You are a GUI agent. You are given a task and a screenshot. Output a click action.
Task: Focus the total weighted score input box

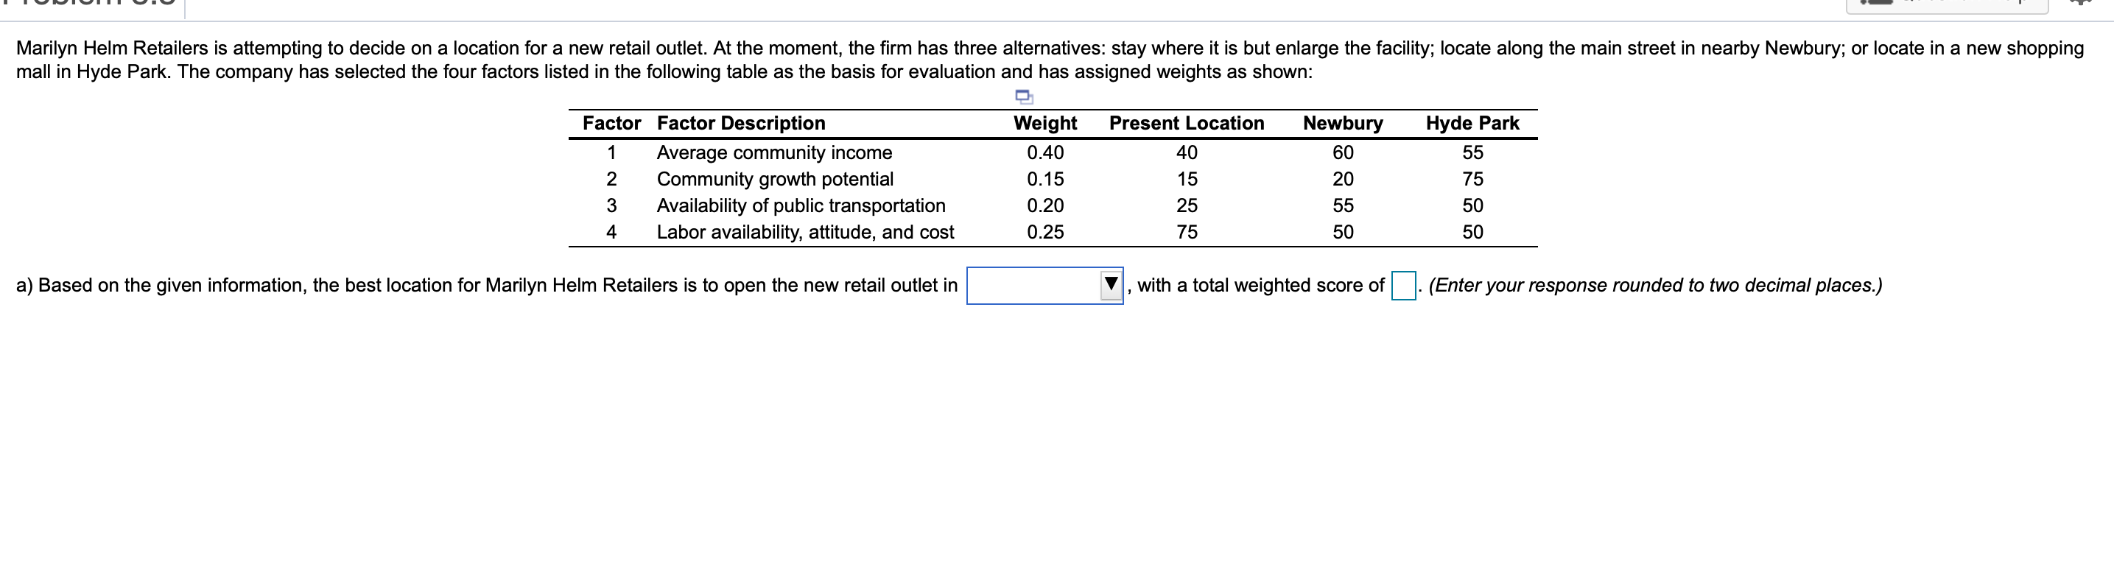click(1403, 286)
